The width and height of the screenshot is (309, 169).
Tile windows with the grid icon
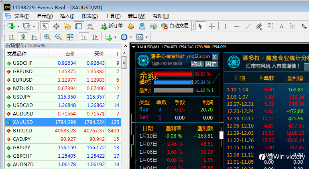(70, 37)
